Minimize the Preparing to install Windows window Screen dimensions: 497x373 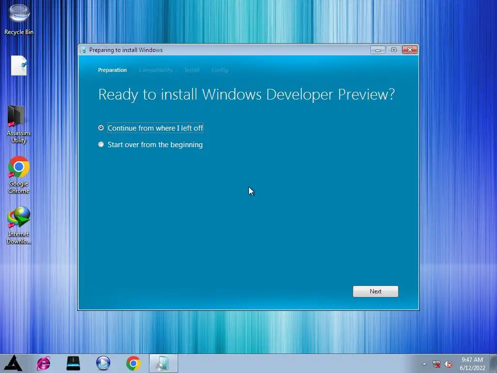(378, 50)
